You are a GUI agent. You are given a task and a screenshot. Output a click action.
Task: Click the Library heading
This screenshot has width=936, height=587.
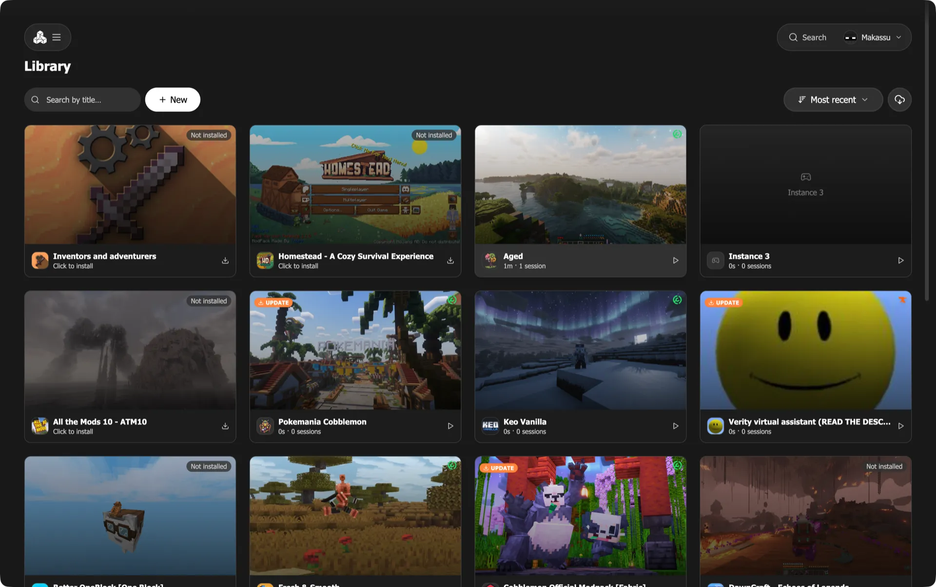coord(48,66)
